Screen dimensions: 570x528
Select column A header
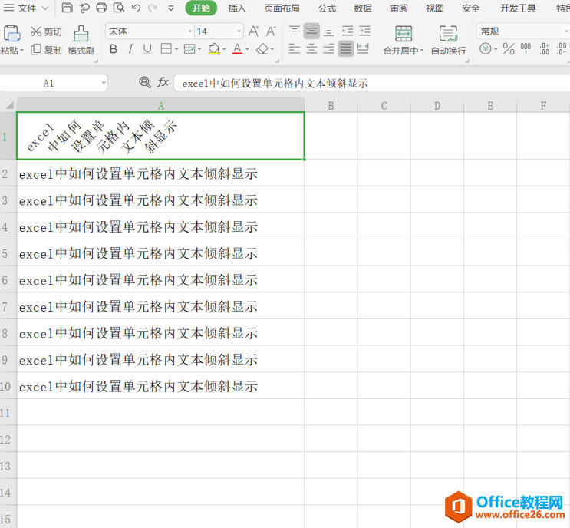[x=160, y=105]
